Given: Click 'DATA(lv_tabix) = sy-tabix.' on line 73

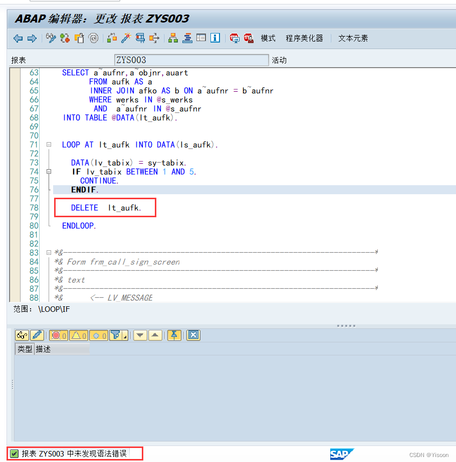Looking at the screenshot, I should click(129, 163).
